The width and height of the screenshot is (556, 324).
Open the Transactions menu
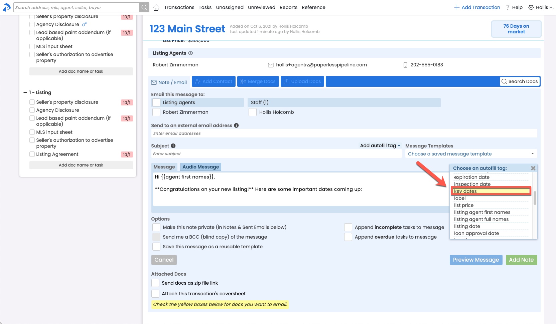179,7
